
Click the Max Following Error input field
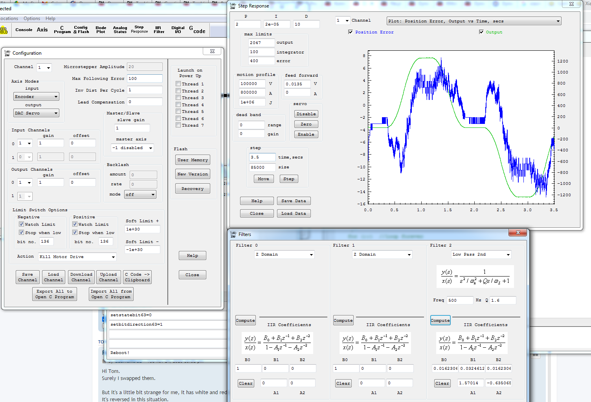(x=145, y=79)
